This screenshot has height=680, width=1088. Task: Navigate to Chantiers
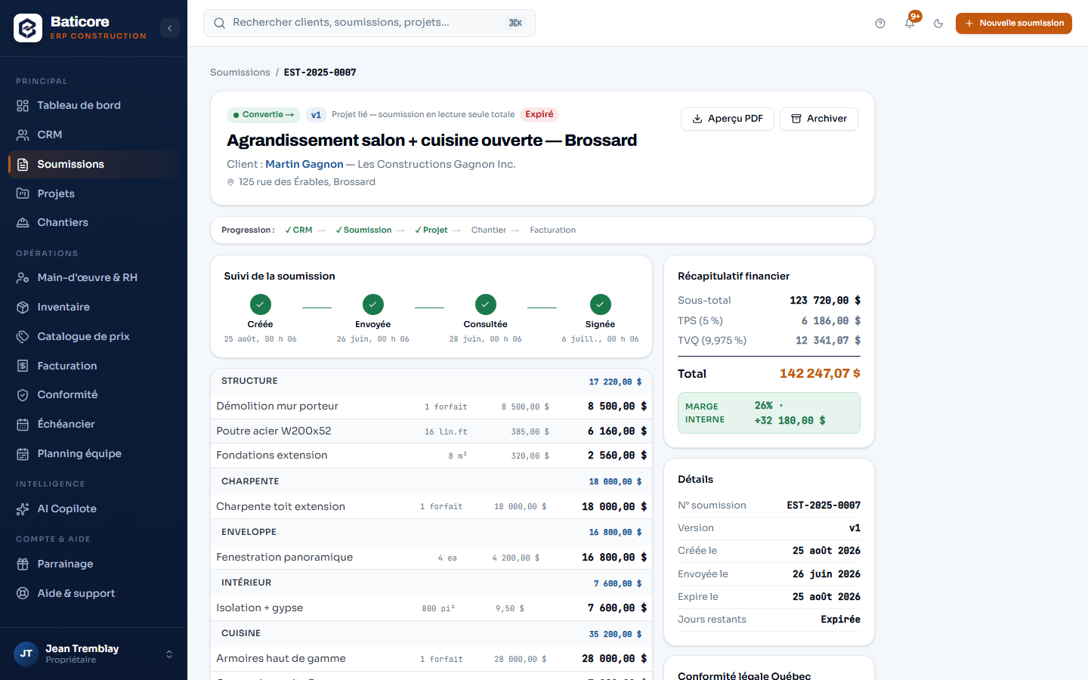[94, 222]
